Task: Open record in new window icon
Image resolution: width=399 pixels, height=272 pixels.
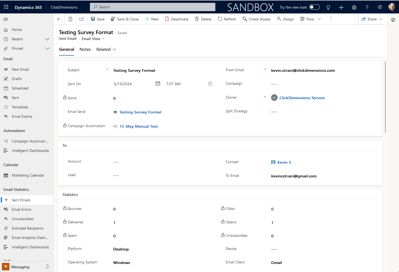Action: tap(81, 19)
